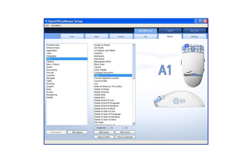Switch to the Games group tab

tap(170, 31)
